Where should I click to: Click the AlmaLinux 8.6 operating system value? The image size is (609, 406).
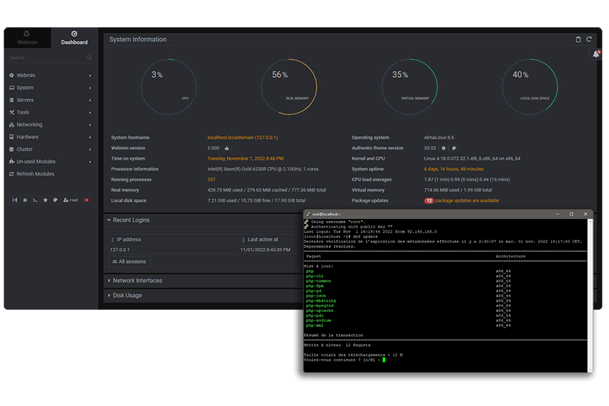[439, 137]
